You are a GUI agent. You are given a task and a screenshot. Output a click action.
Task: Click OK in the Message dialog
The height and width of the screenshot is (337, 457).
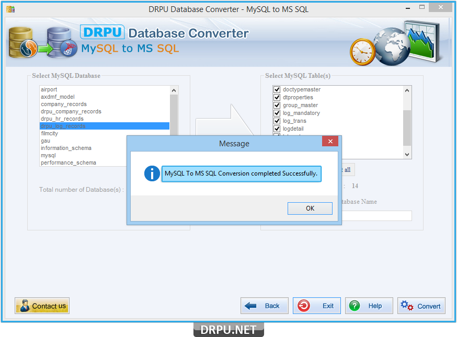(310, 208)
